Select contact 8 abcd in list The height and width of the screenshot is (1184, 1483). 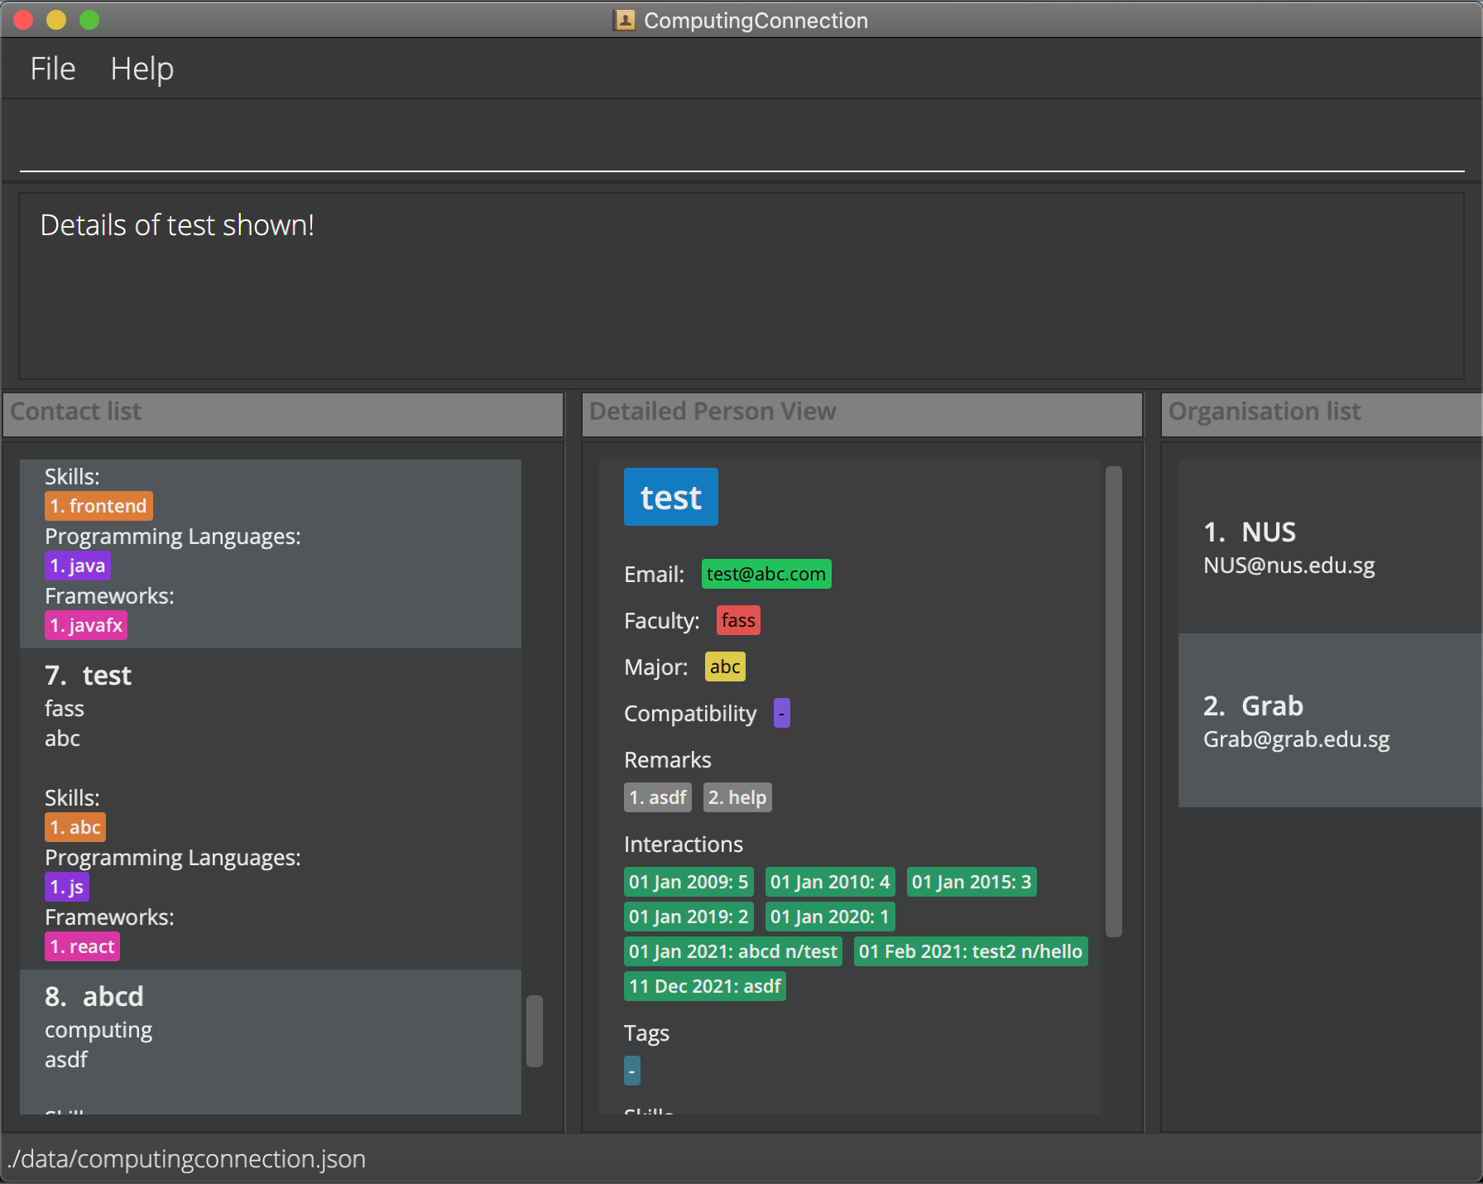pyautogui.click(x=271, y=1042)
